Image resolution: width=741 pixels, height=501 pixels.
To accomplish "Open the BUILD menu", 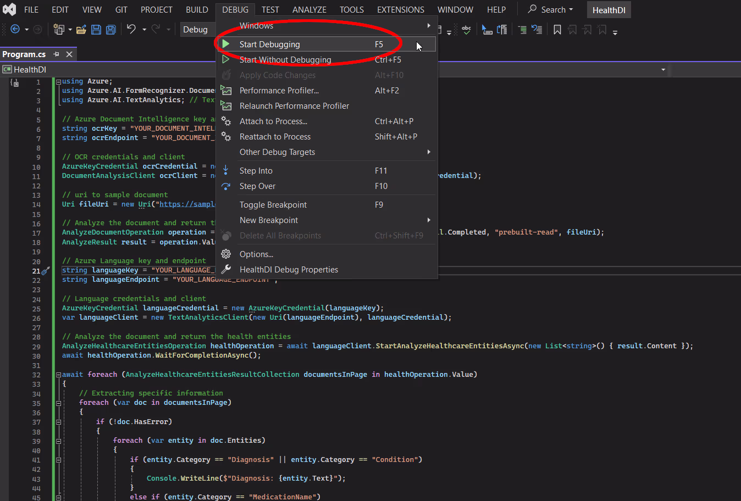I will (197, 9).
